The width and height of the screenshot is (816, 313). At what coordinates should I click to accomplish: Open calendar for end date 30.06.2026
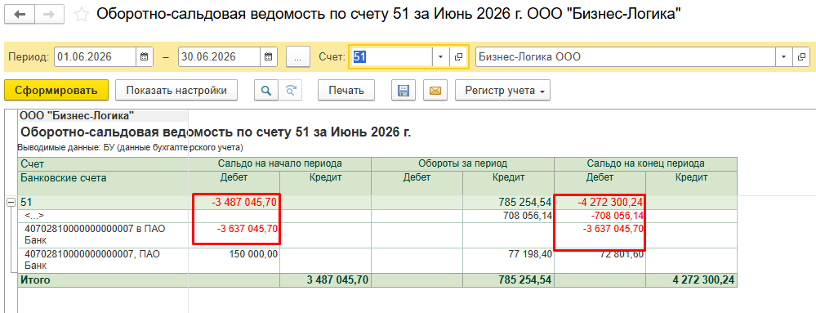pyautogui.click(x=268, y=56)
